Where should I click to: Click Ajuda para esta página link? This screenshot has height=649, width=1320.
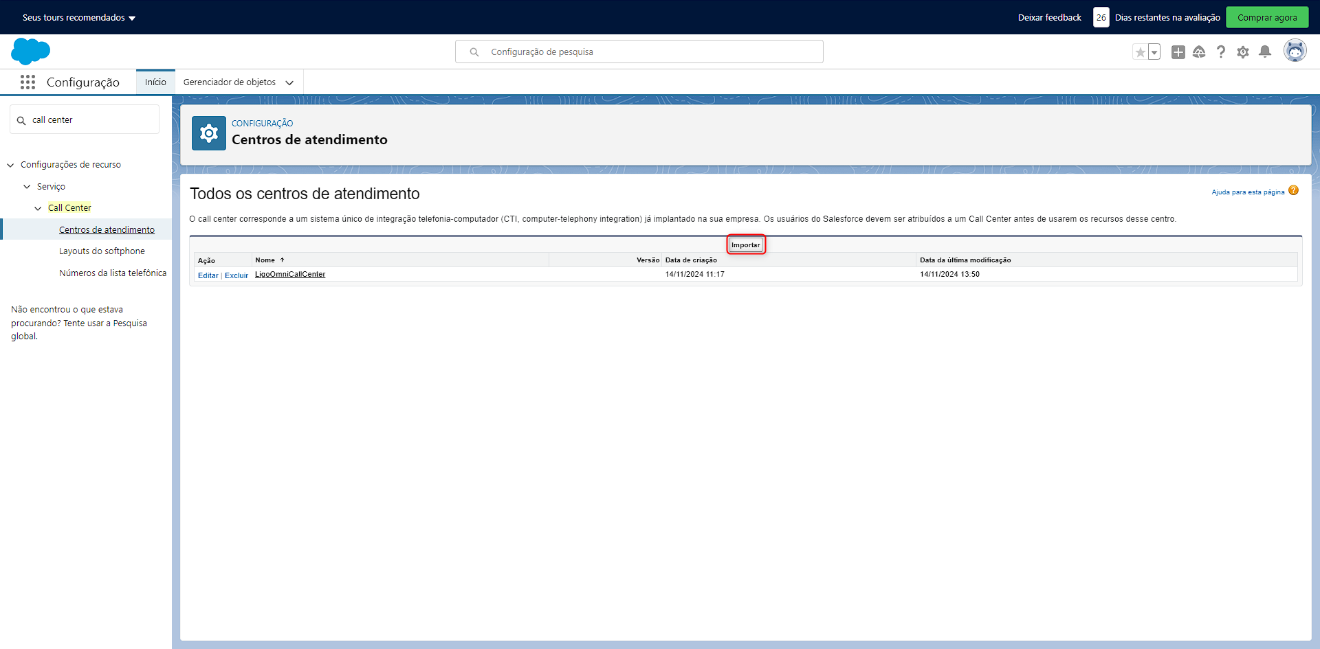1248,192
